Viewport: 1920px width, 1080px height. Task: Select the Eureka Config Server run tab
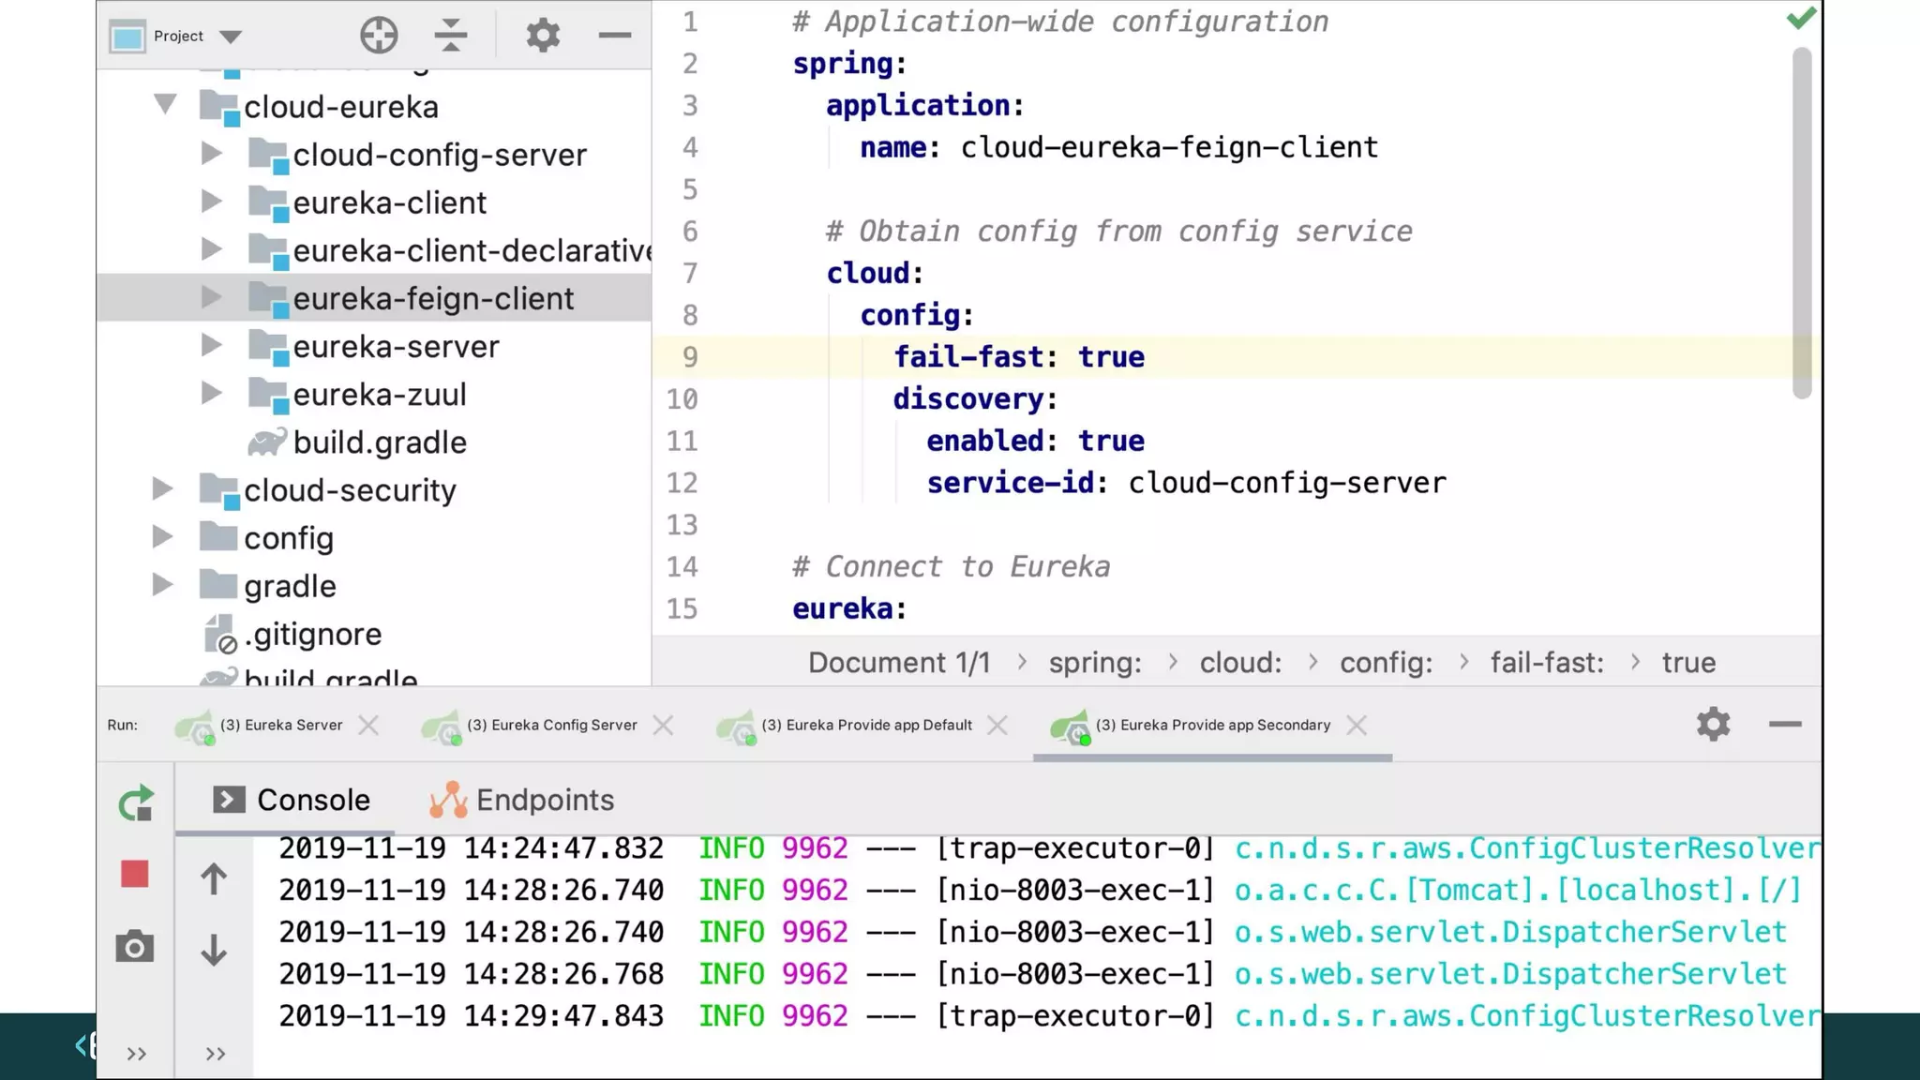551,725
